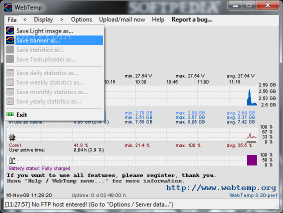Image resolution: width=283 pixels, height=213 pixels.
Task: Click the User active time: label
Action: pyautogui.click(x=27, y=150)
